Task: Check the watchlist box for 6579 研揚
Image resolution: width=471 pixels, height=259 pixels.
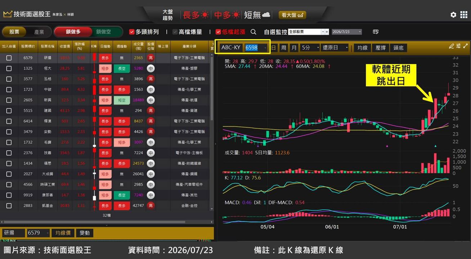Action: click(x=9, y=58)
